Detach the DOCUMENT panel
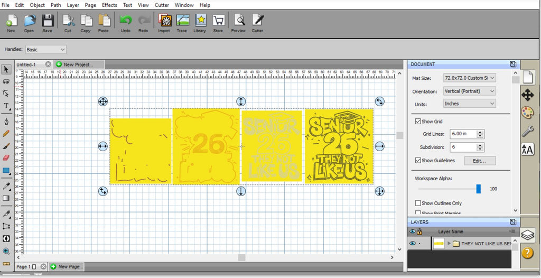Screen dimensions: 541x278 (513, 64)
